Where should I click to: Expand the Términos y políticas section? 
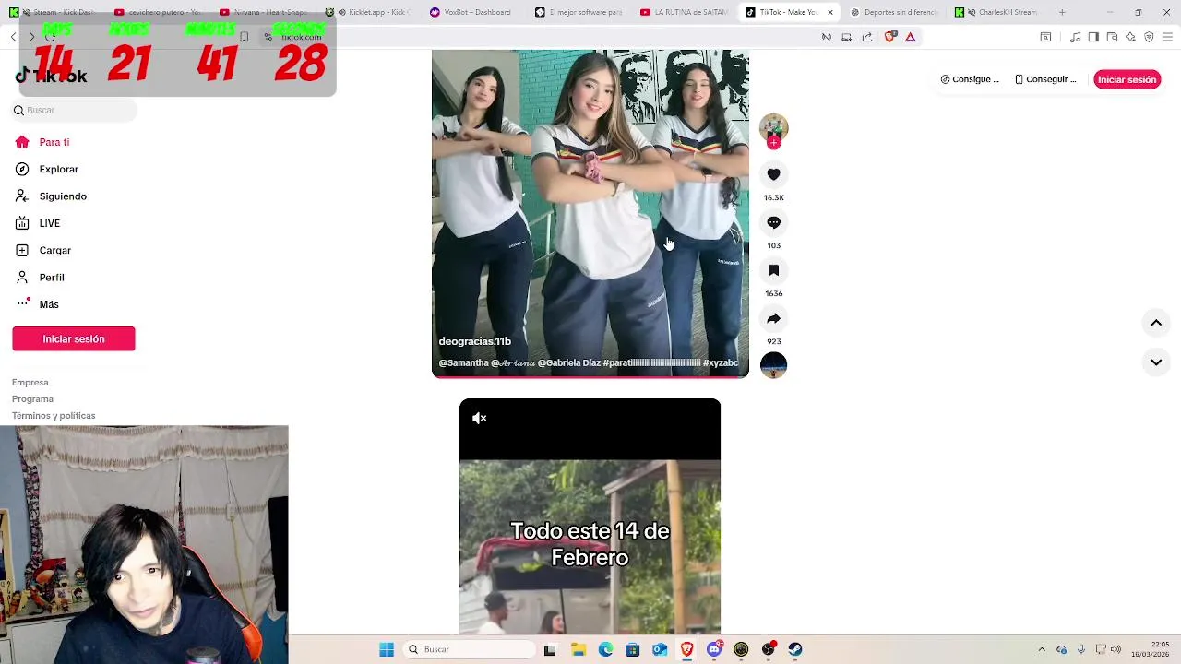[54, 416]
